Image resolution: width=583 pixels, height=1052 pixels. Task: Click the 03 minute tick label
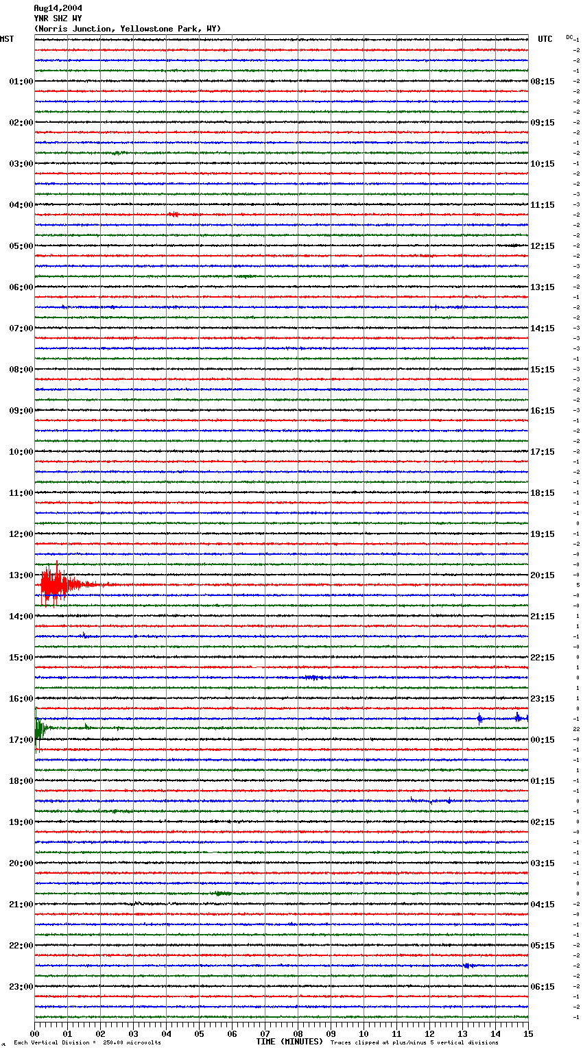pos(133,1033)
